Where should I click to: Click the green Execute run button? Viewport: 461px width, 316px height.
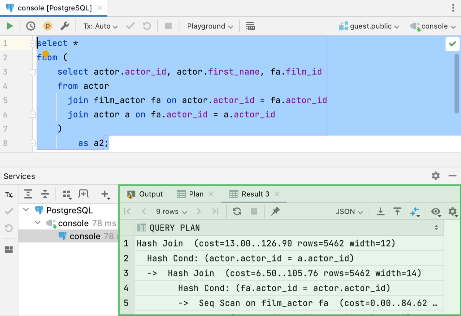[10, 26]
